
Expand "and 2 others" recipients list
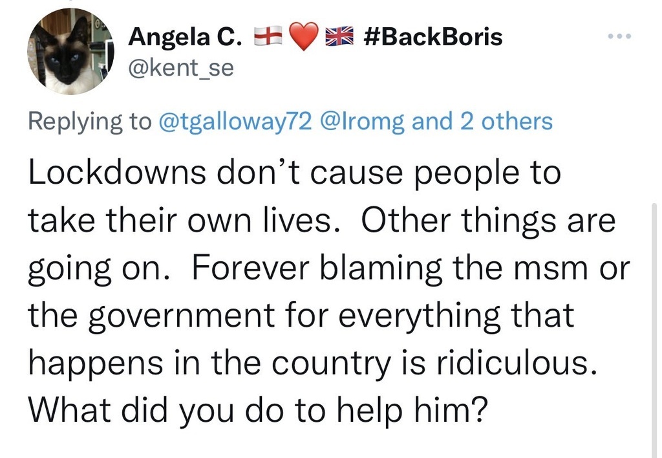pyautogui.click(x=482, y=121)
